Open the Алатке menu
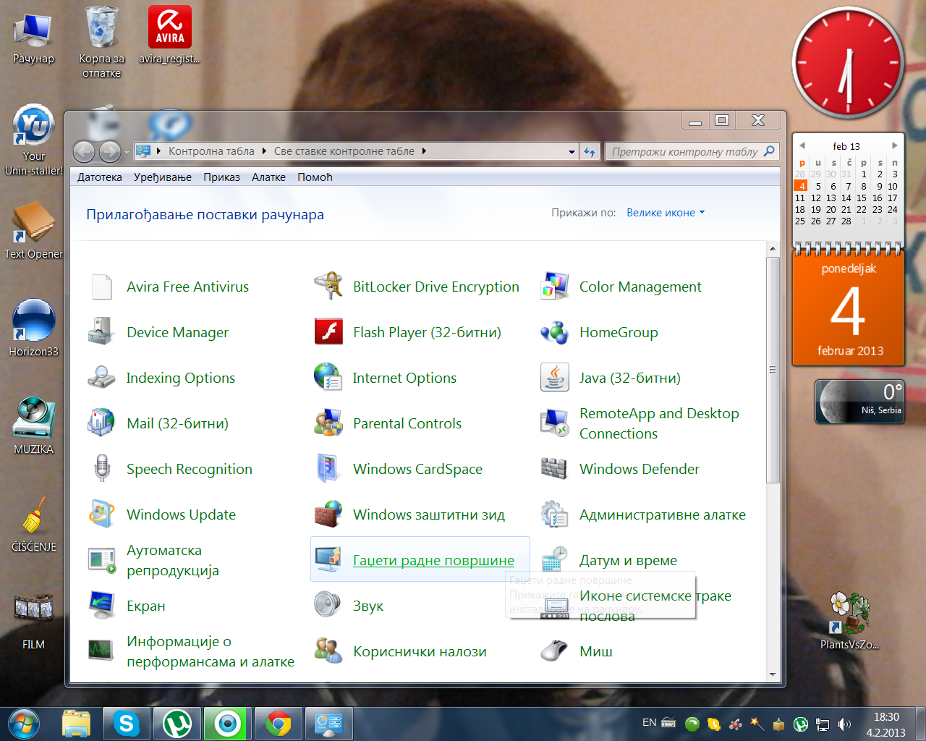The width and height of the screenshot is (926, 741). pos(268,177)
